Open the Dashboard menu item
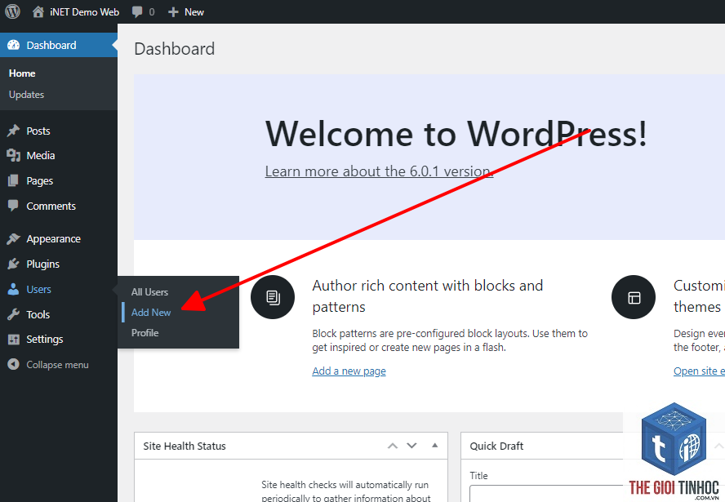 [59, 45]
